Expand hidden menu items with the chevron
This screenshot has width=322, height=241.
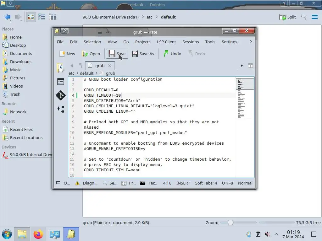point(251,42)
